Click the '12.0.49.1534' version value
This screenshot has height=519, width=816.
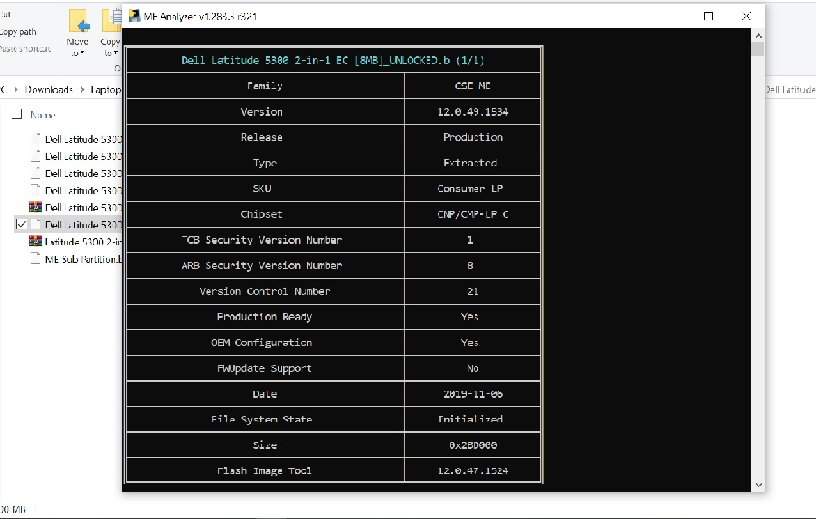tap(473, 111)
